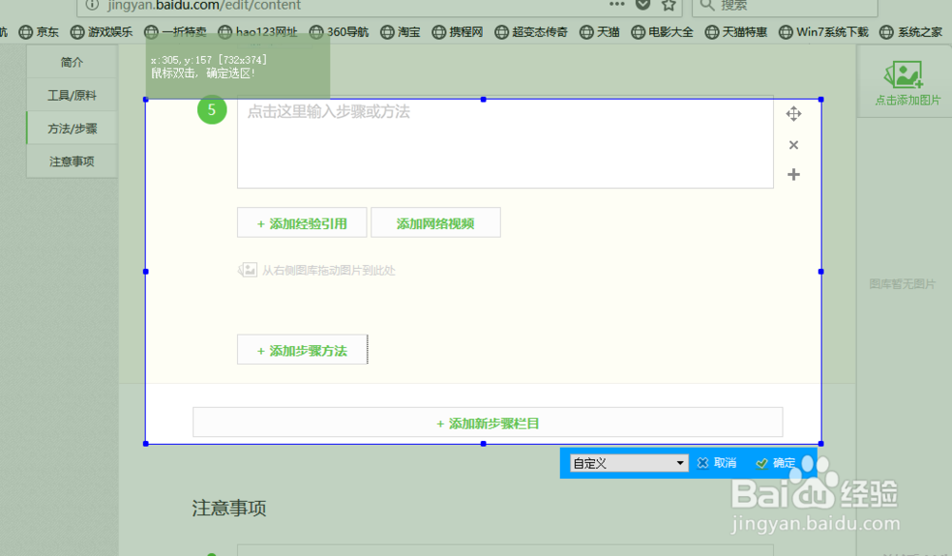Select the 工具/原料 tab
The height and width of the screenshot is (556, 952).
tap(72, 94)
